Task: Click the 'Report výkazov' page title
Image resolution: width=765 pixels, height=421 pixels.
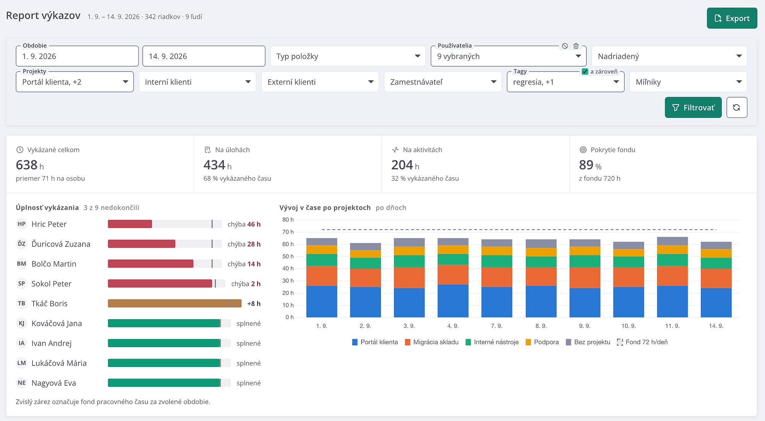Action: [x=43, y=16]
